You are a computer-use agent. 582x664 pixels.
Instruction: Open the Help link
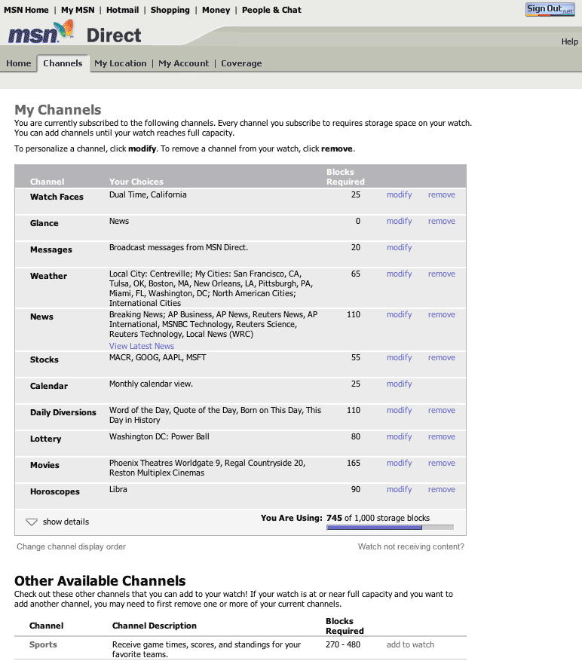[x=570, y=41]
